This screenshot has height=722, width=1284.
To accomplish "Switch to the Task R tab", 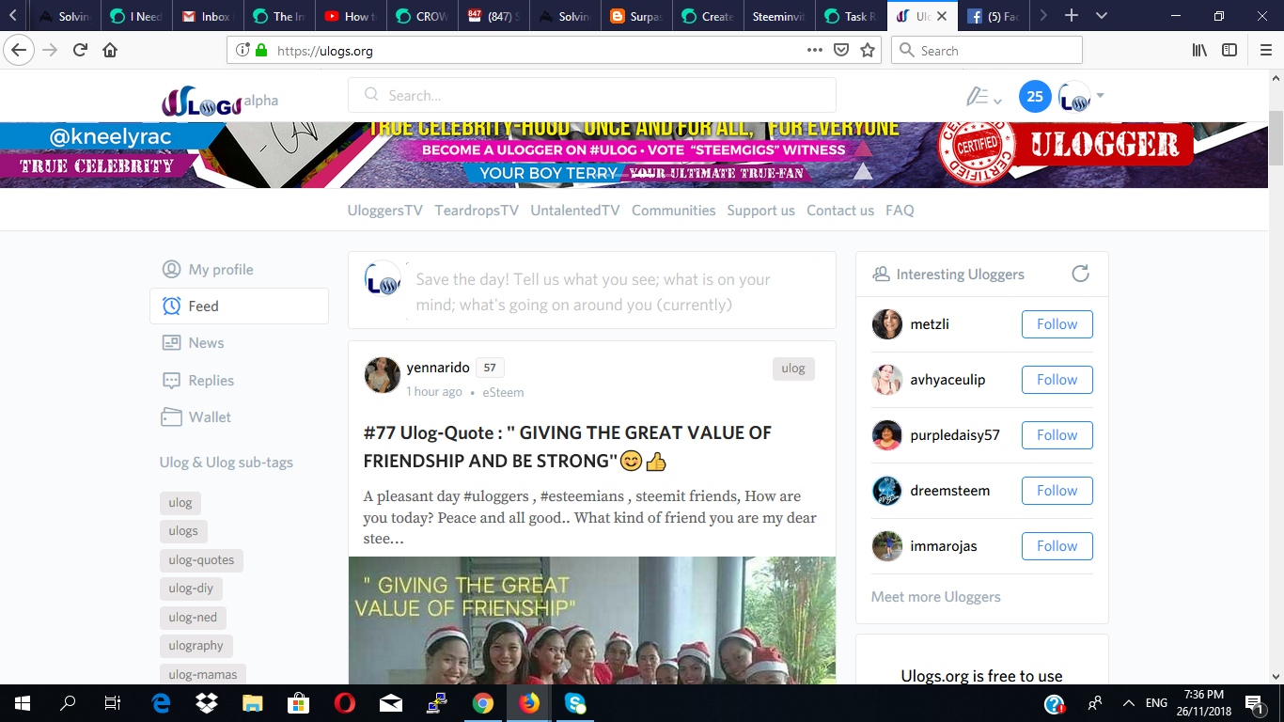I will (x=850, y=16).
